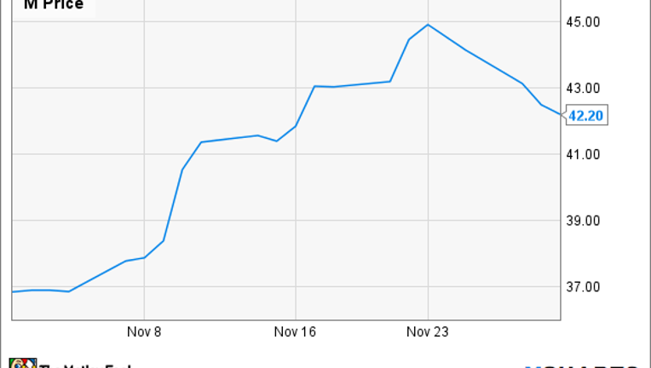Select the M Price legend label
The height and width of the screenshot is (368, 651).
(54, 5)
